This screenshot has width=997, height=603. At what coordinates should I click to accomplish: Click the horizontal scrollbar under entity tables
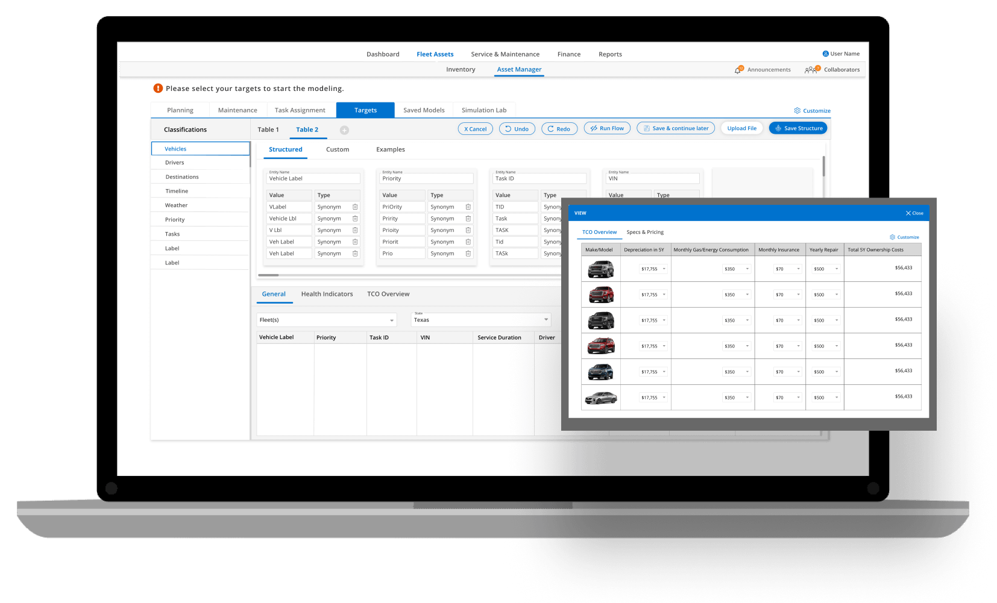[x=268, y=275]
